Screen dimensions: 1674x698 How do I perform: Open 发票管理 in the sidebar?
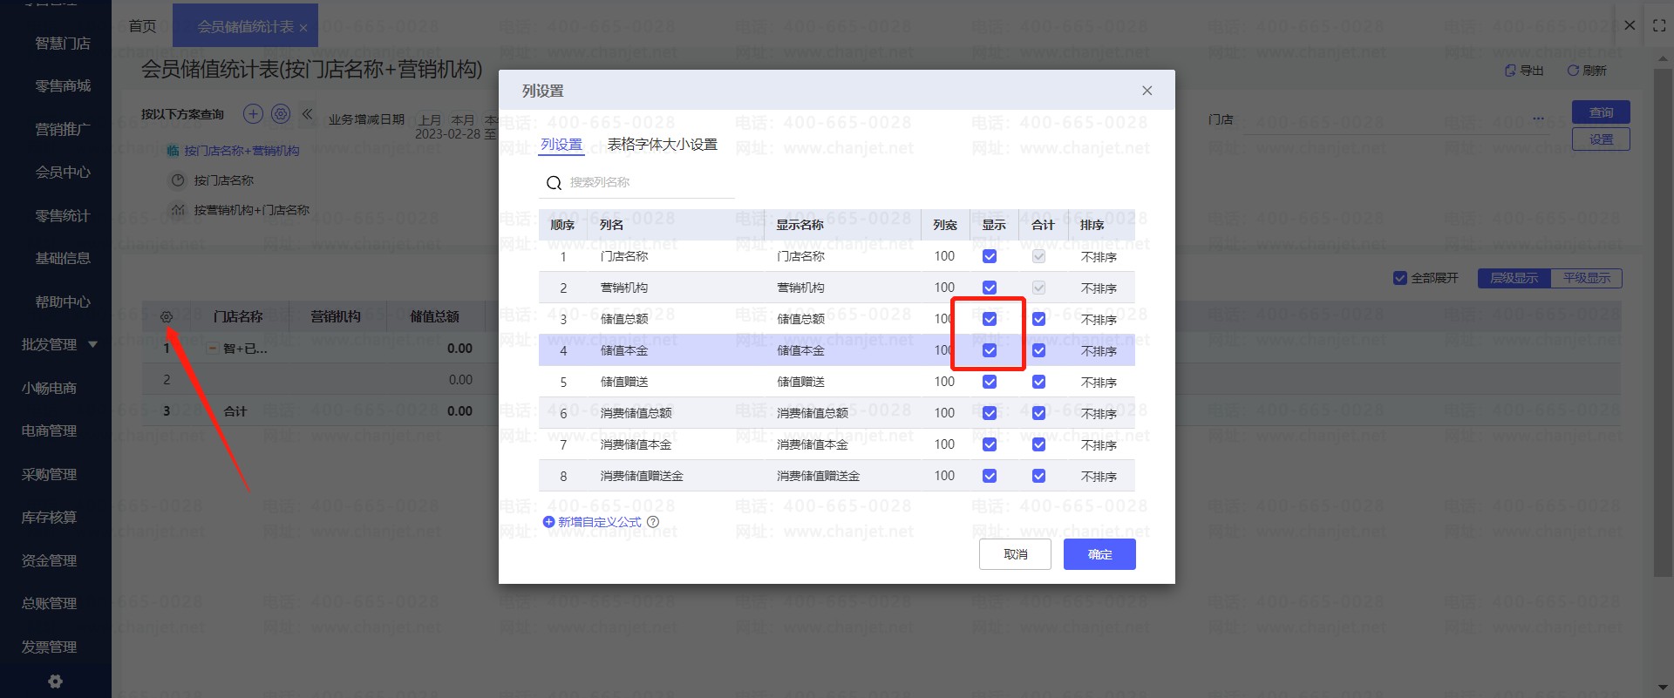tap(49, 647)
